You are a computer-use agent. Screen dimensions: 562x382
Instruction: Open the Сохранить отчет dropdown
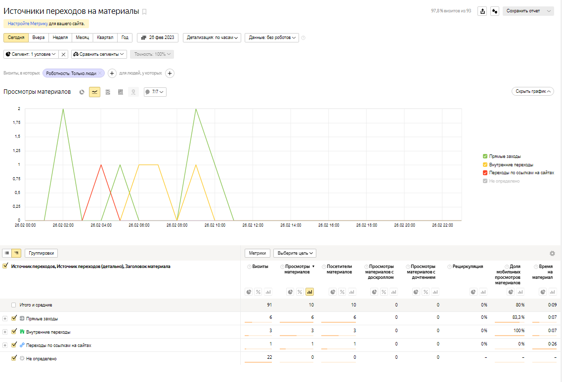click(x=528, y=11)
